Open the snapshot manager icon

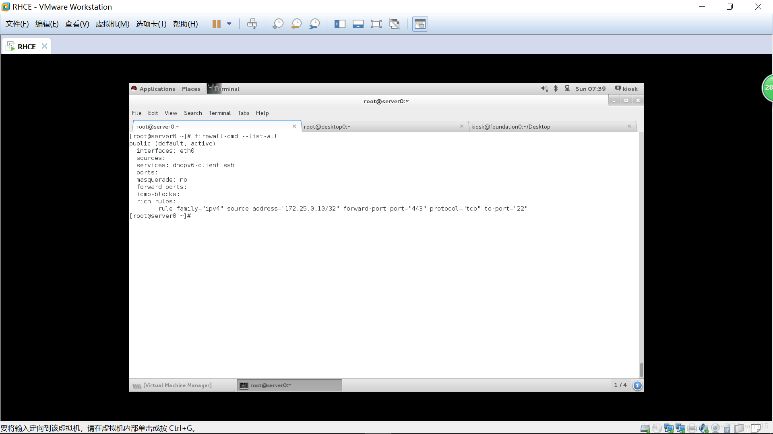[314, 24]
